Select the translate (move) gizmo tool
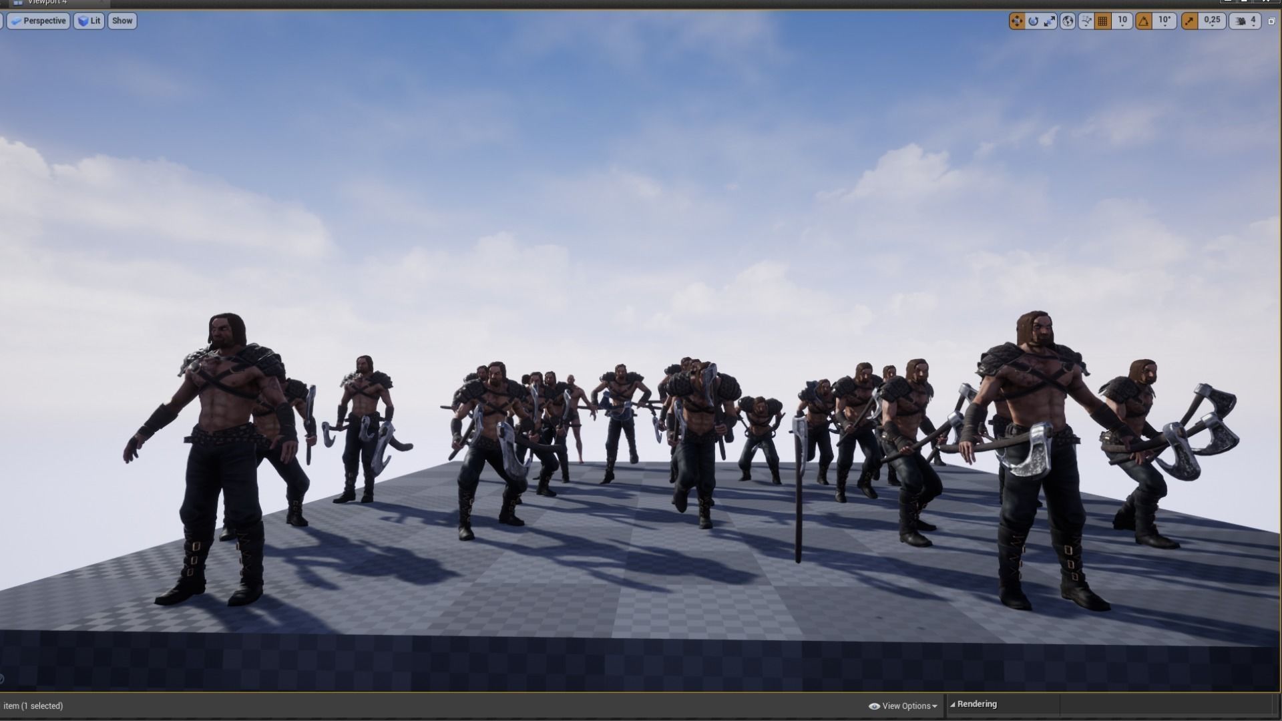This screenshot has height=721, width=1282. click(1017, 21)
